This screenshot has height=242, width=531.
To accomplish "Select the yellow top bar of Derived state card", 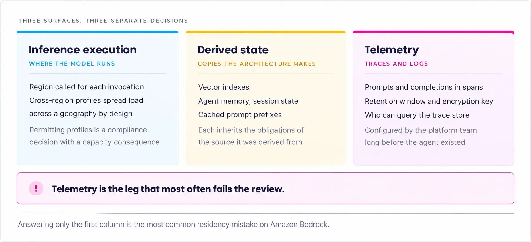I will pos(266,32).
